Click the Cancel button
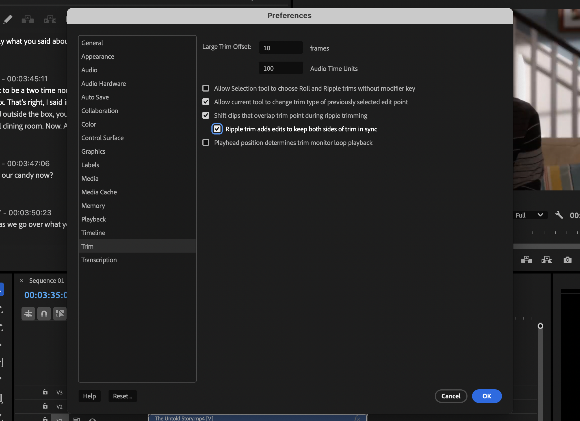580x421 pixels. (451, 396)
